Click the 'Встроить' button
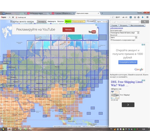Viewport: 150px width, 131px height. pos(124,26)
